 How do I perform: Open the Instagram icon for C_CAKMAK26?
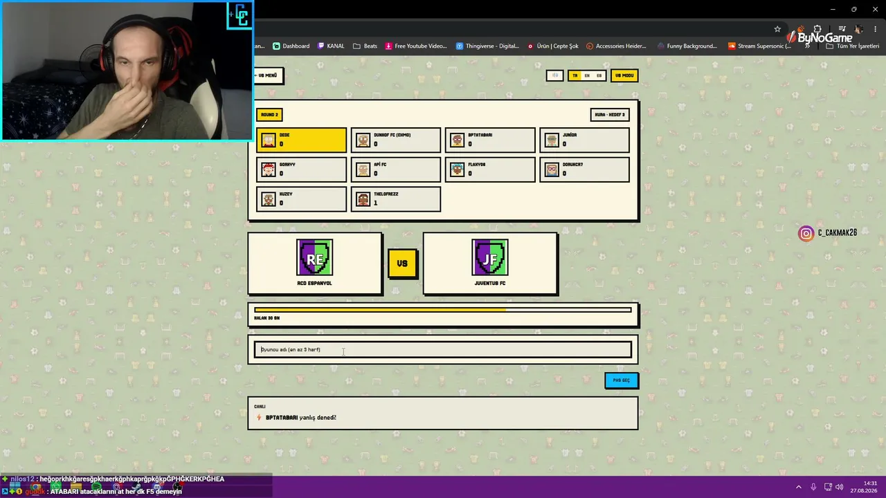(x=806, y=233)
